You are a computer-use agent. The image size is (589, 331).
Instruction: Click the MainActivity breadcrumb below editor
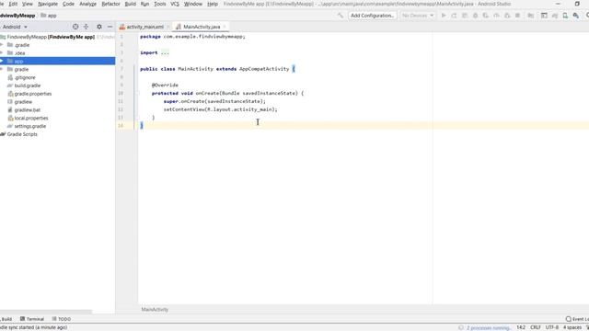155,310
